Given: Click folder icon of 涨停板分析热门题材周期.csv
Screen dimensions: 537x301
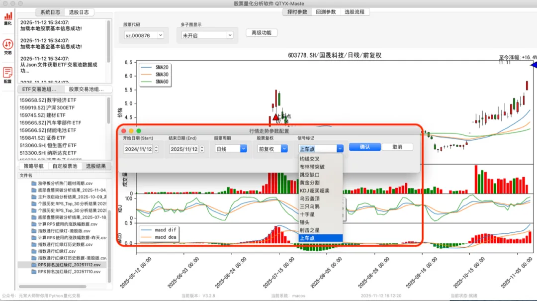Looking at the screenshot, I should click(x=34, y=184).
